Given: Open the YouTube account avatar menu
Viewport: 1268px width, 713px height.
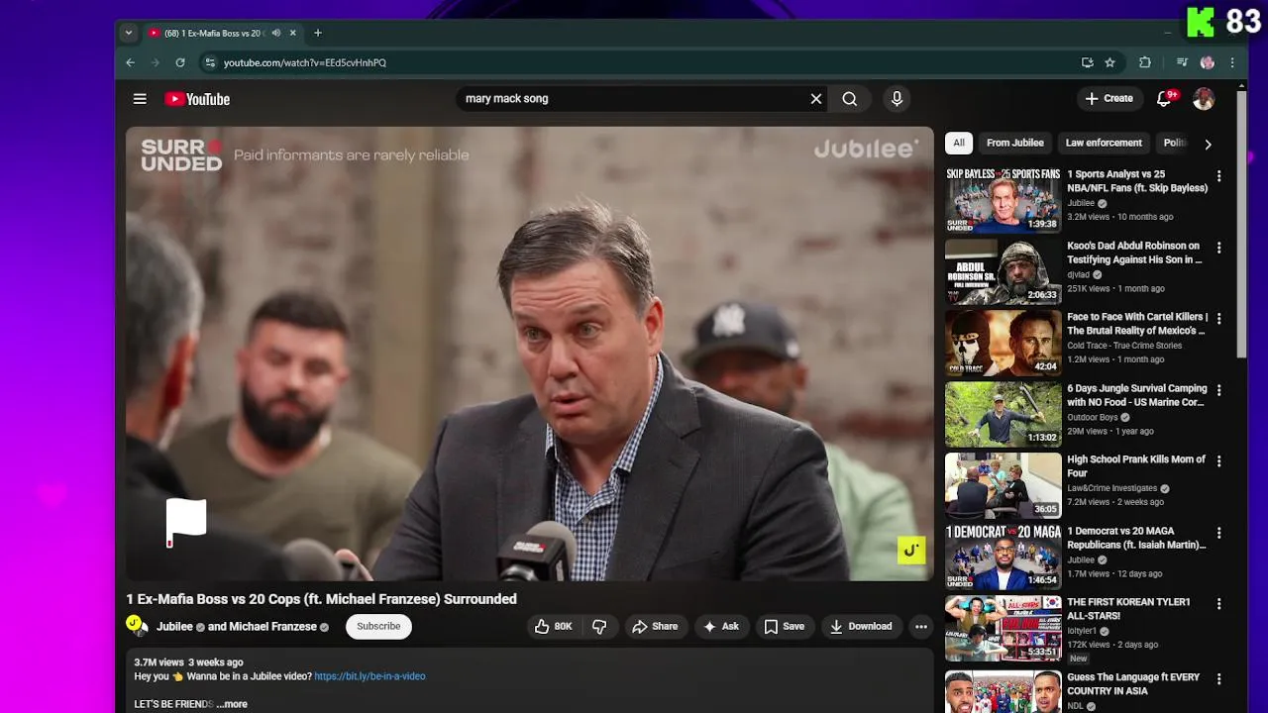Looking at the screenshot, I should [1204, 98].
